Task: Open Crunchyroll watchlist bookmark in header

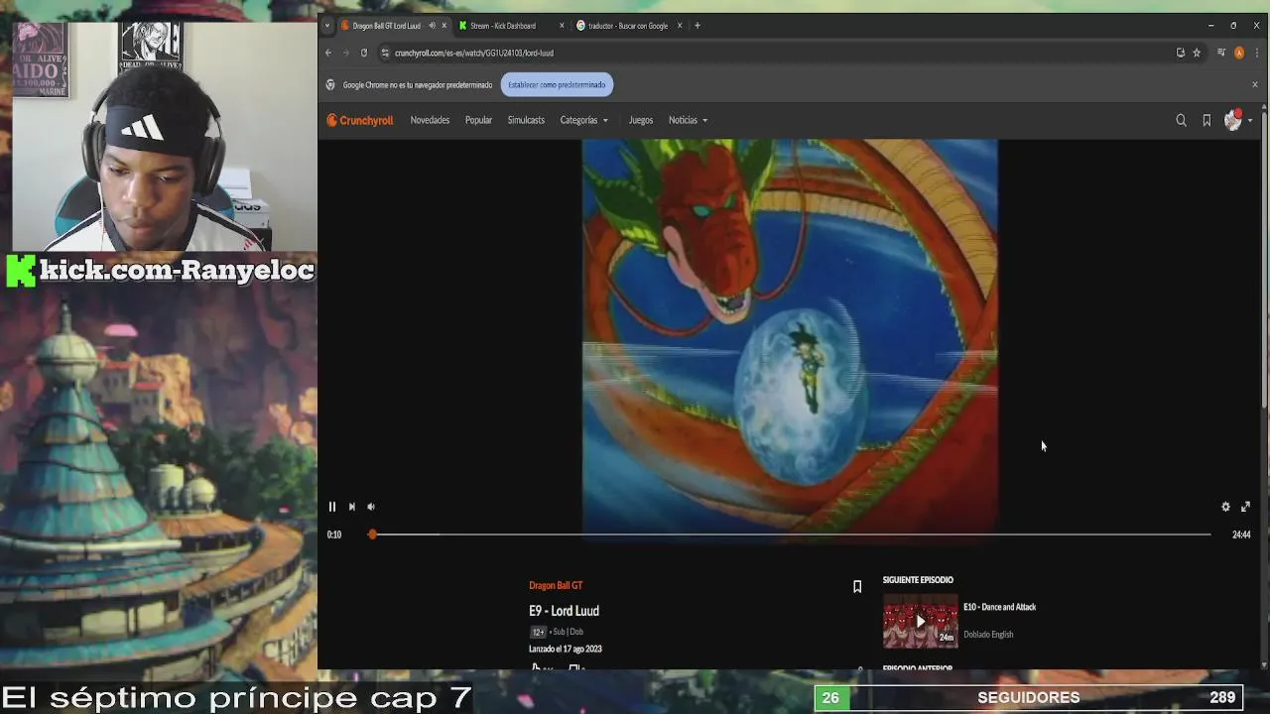Action: click(x=1206, y=120)
